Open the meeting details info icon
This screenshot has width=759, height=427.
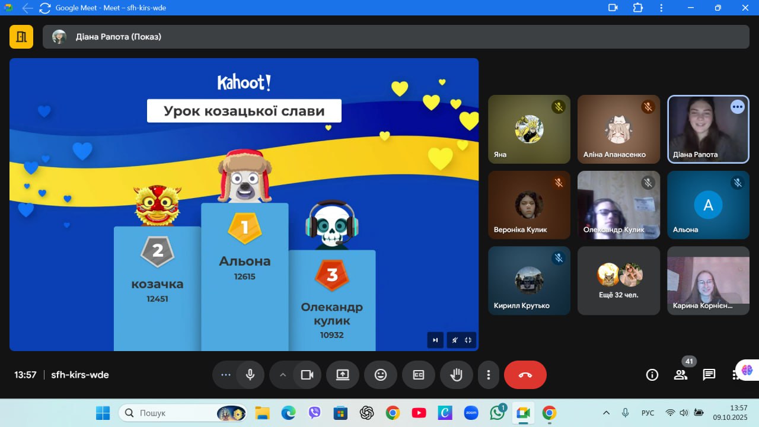(x=652, y=375)
